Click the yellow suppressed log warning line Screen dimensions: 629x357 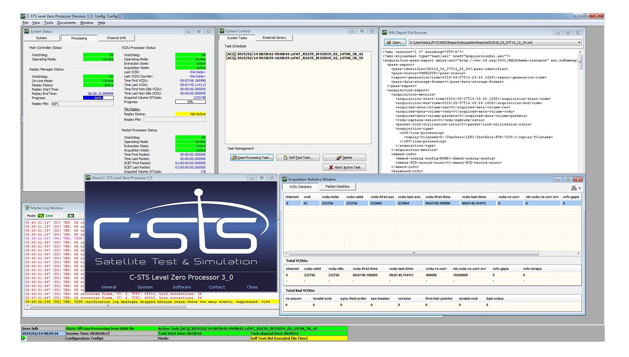(152, 302)
